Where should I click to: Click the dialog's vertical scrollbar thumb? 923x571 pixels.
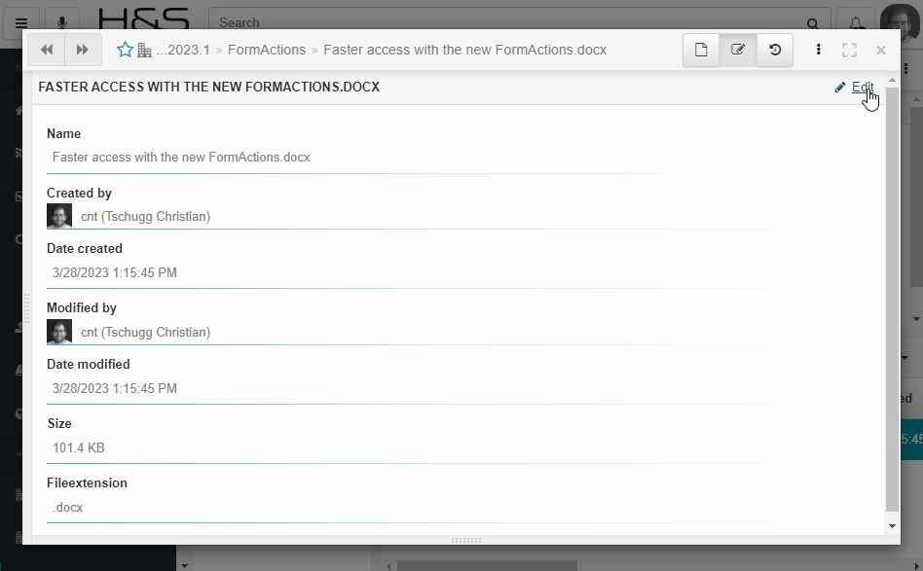coord(893,300)
